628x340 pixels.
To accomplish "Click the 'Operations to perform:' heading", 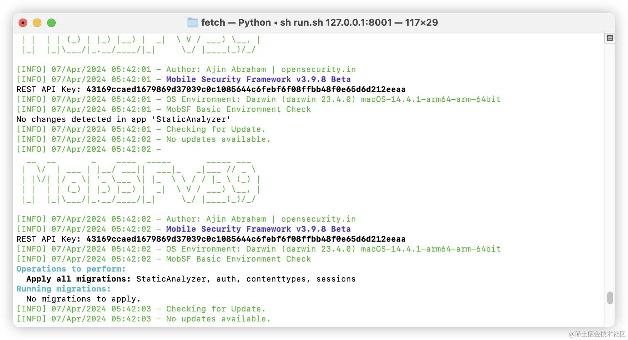I will [x=71, y=269].
